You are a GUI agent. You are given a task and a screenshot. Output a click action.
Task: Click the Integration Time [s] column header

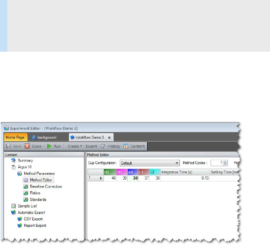[x=185, y=172]
